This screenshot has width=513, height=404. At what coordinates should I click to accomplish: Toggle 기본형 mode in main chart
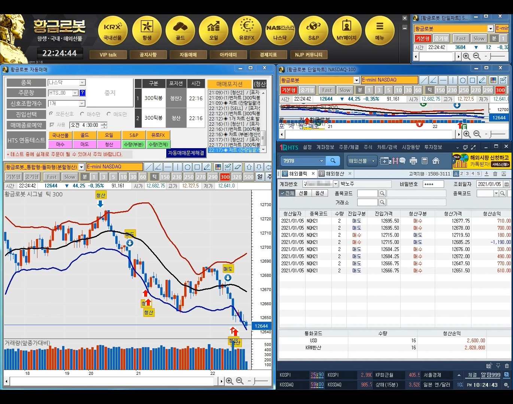13,177
